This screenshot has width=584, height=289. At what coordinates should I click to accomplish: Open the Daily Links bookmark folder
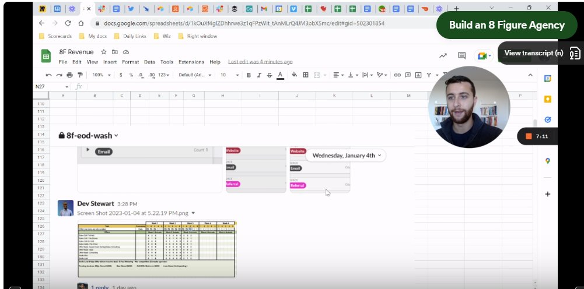(x=130, y=36)
